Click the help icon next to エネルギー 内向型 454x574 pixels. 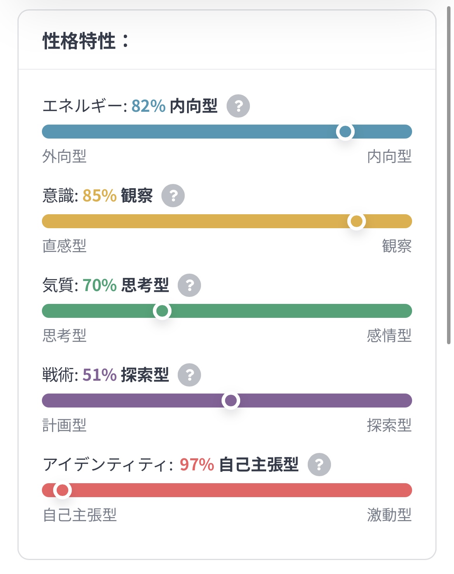click(x=238, y=106)
